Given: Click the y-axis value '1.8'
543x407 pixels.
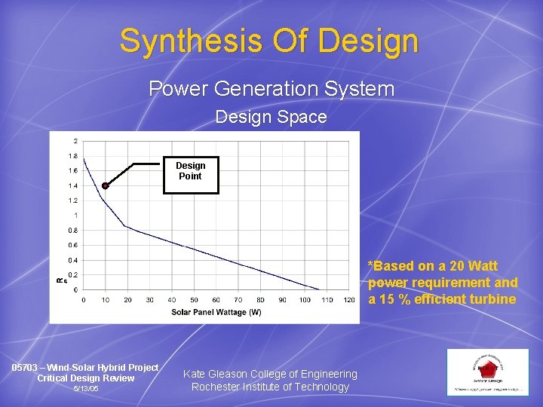Looking at the screenshot, I should 73,156.
